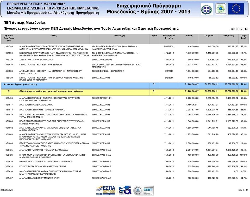Click MIS number 466129
The width and height of the screenshot is (250, 197).
(x=9, y=78)
